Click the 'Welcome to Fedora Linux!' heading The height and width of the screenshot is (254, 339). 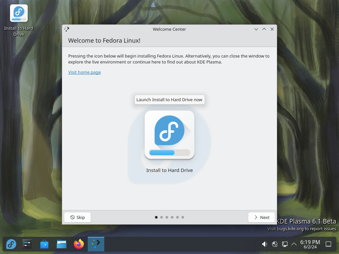tap(104, 41)
